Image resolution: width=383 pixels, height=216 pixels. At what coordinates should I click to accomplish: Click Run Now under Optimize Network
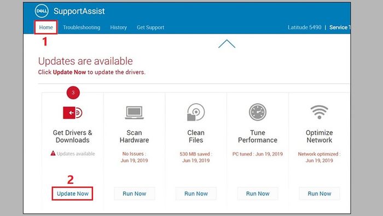click(x=319, y=194)
